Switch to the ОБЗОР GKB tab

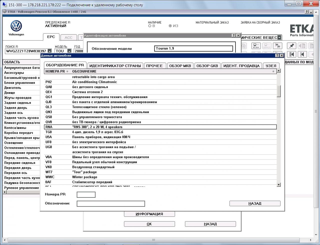[x=207, y=66]
